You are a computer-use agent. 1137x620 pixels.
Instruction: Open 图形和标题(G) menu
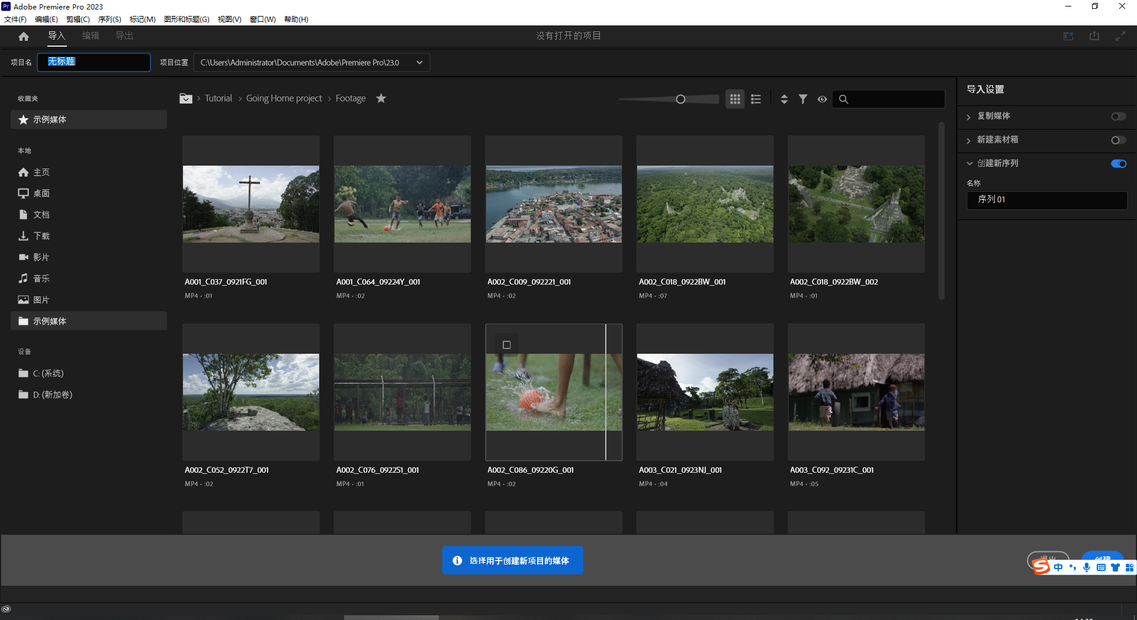click(187, 20)
